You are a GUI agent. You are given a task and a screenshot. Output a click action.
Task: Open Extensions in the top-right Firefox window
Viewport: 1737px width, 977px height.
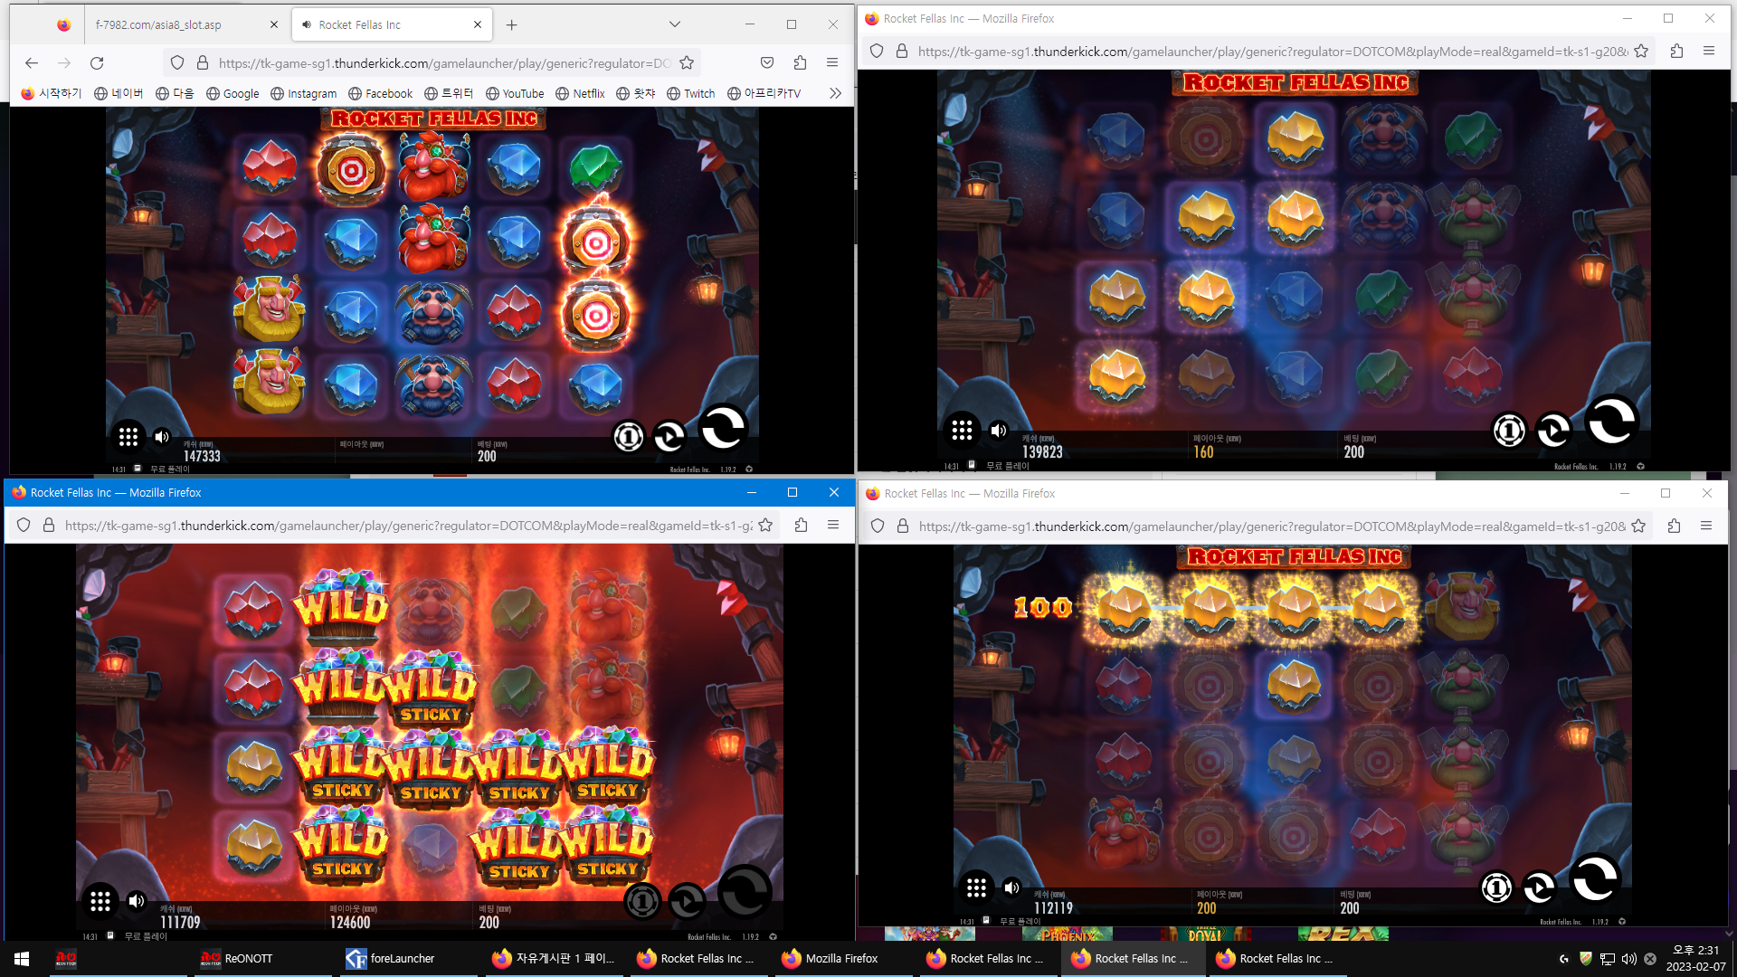tap(1676, 51)
